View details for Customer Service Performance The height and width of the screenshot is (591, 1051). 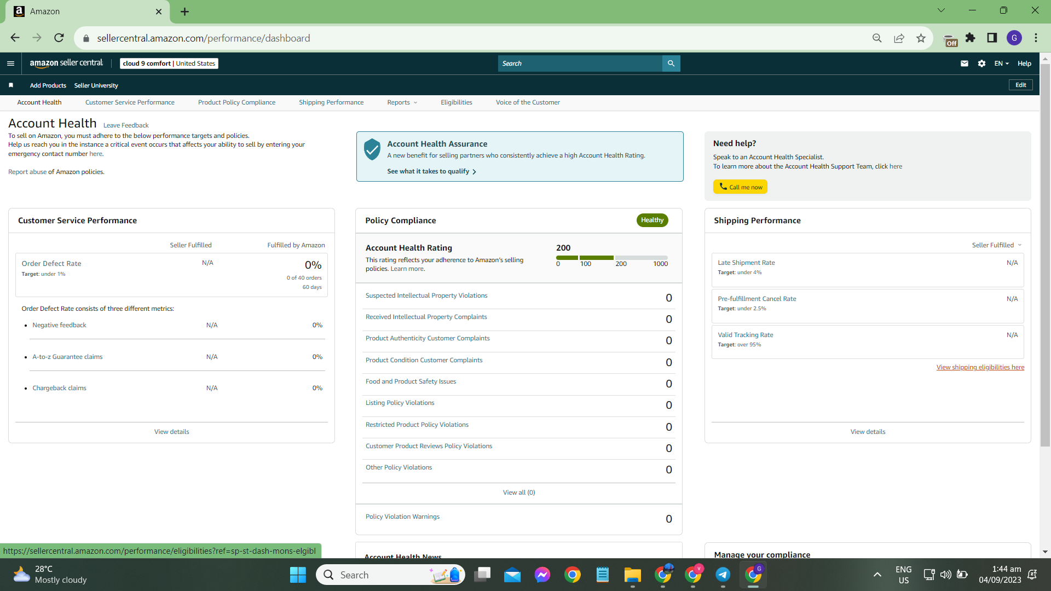(172, 432)
